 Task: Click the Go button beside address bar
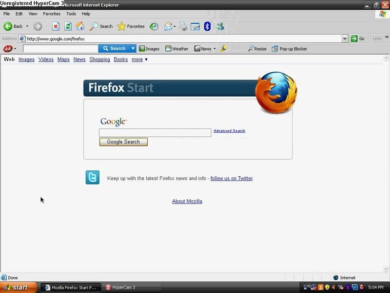357,39
